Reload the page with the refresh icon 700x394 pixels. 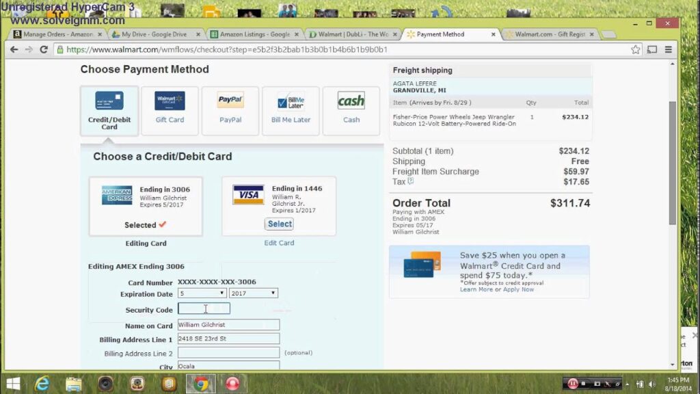click(x=44, y=49)
